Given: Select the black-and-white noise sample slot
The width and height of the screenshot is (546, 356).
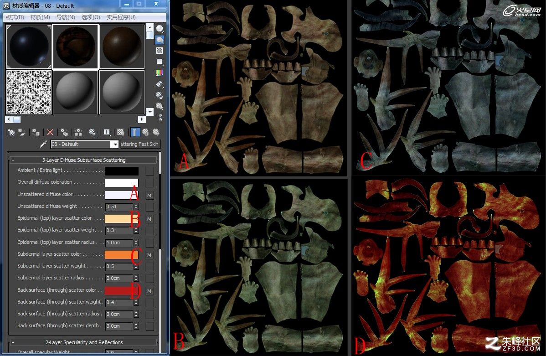Looking at the screenshot, I should click(x=29, y=93).
